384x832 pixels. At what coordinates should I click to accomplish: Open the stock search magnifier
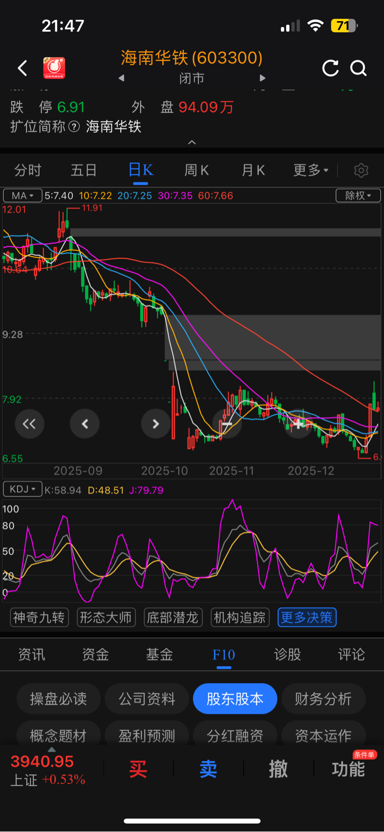(358, 68)
